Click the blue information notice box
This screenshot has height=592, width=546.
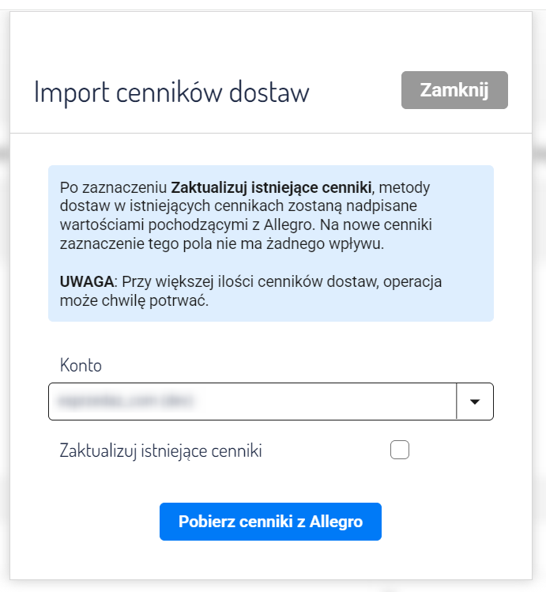tap(270, 243)
